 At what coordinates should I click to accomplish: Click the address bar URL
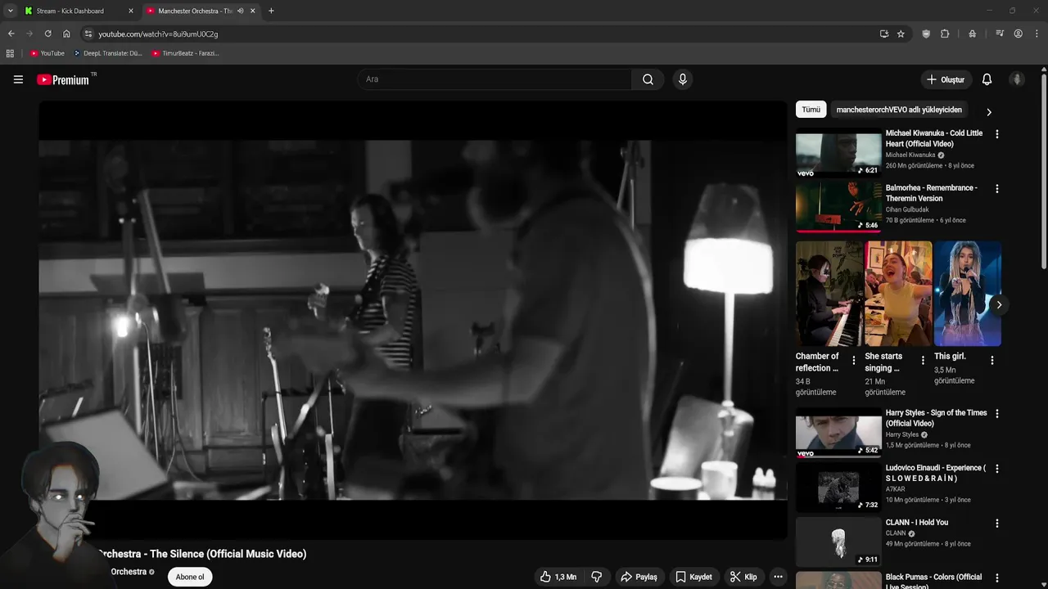coord(158,34)
